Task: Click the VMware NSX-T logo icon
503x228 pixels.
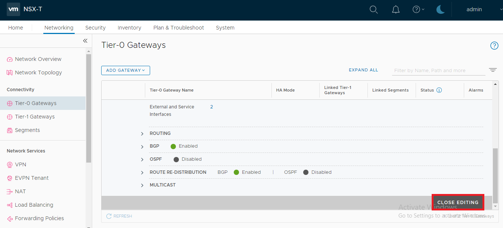Action: 13,9
